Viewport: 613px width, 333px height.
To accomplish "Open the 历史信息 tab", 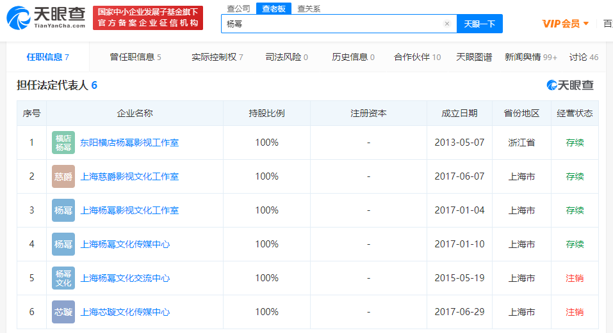I will click(x=353, y=57).
